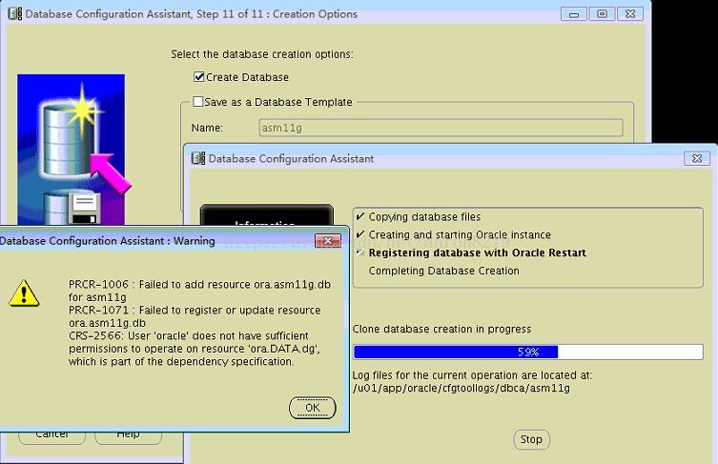Toggle Save as a Database Template checkbox
This screenshot has width=718, height=464.
point(197,102)
